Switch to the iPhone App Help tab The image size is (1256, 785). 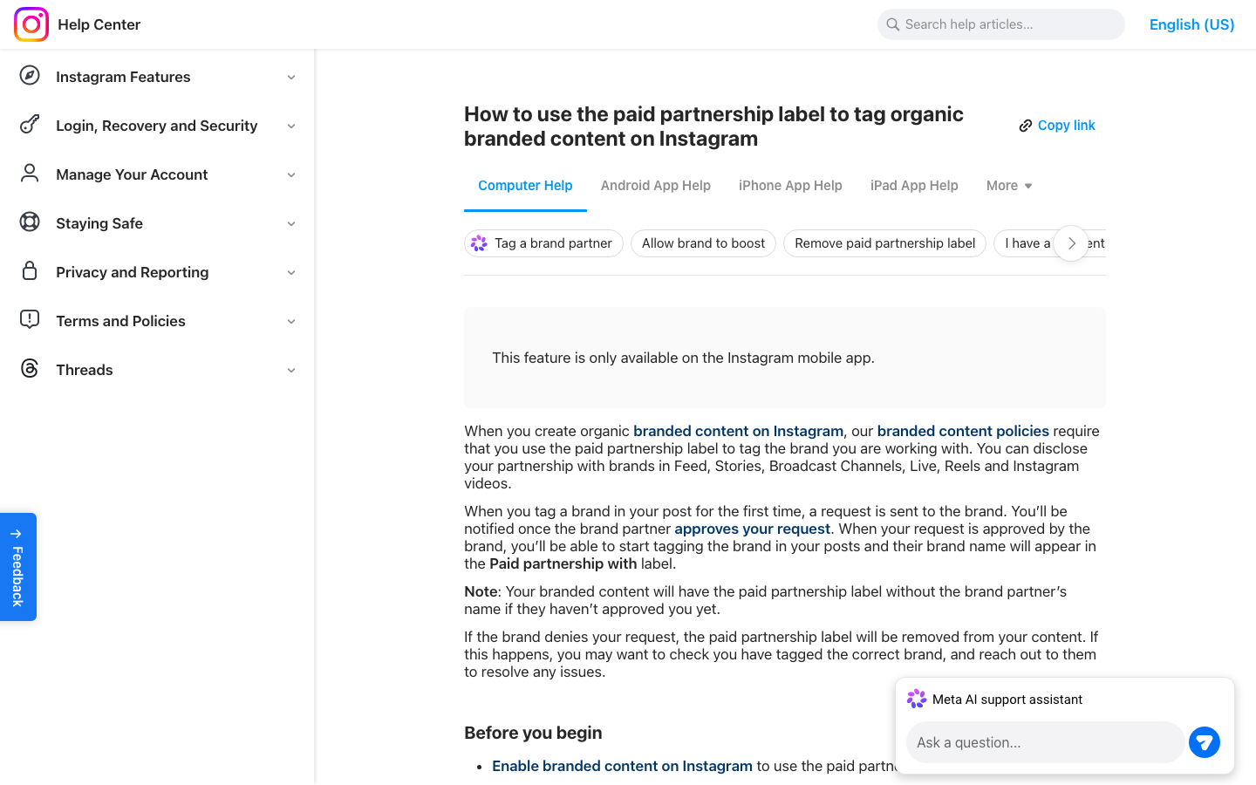[790, 186]
